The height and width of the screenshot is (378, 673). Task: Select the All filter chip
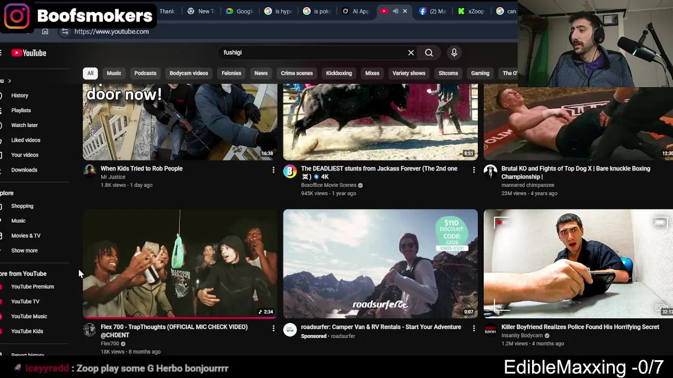click(90, 73)
